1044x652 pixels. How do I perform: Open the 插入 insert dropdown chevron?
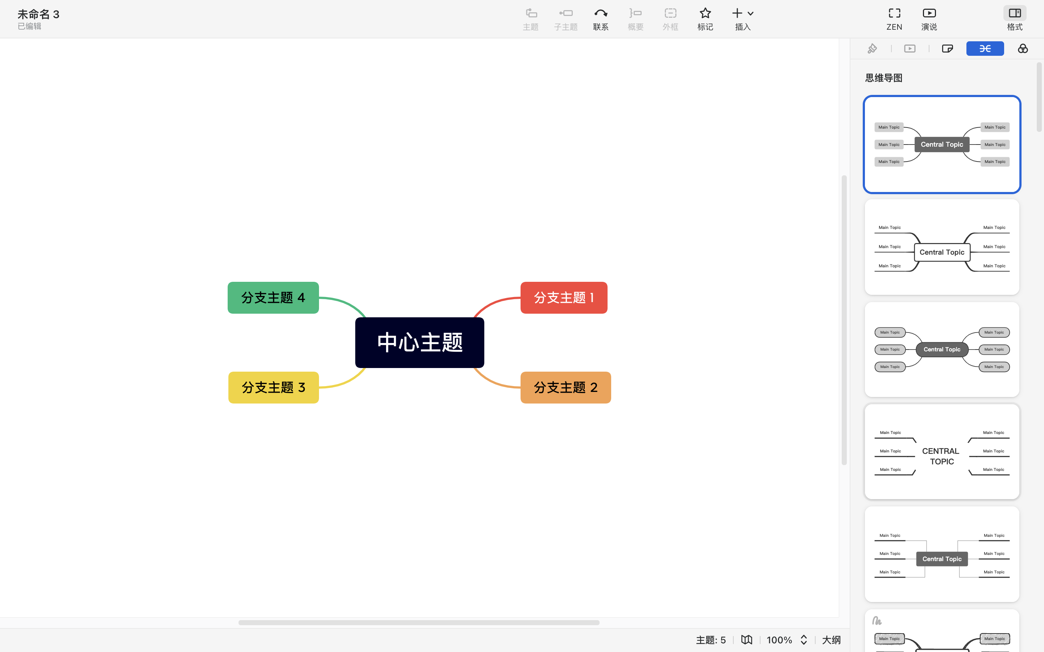(751, 13)
